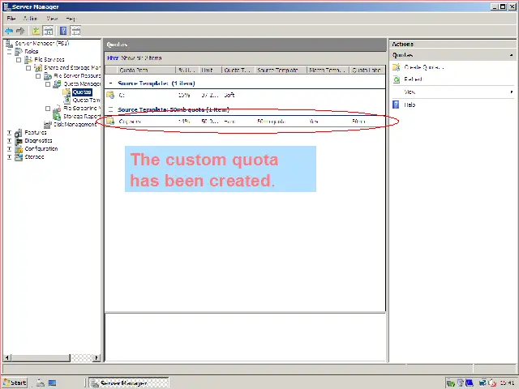
Task: Click the File Screening Management icon
Action: [58, 109]
